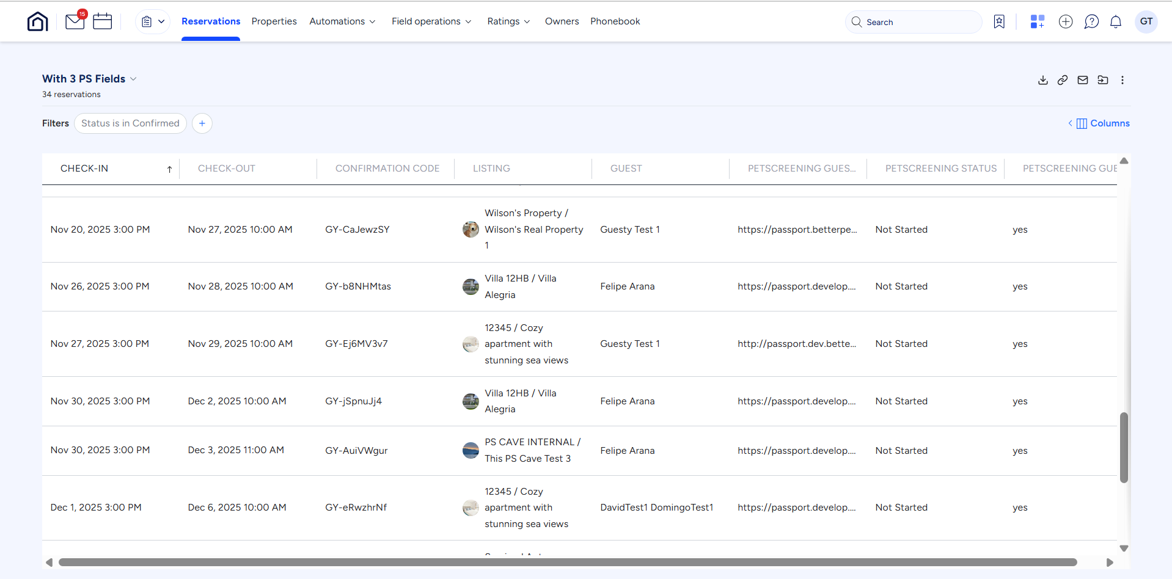Viewport: 1172px width, 579px height.
Task: Click the plus circle quick-add icon
Action: 1065,22
